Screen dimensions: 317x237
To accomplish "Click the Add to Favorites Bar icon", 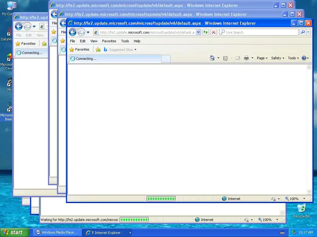I will (x=98, y=50).
